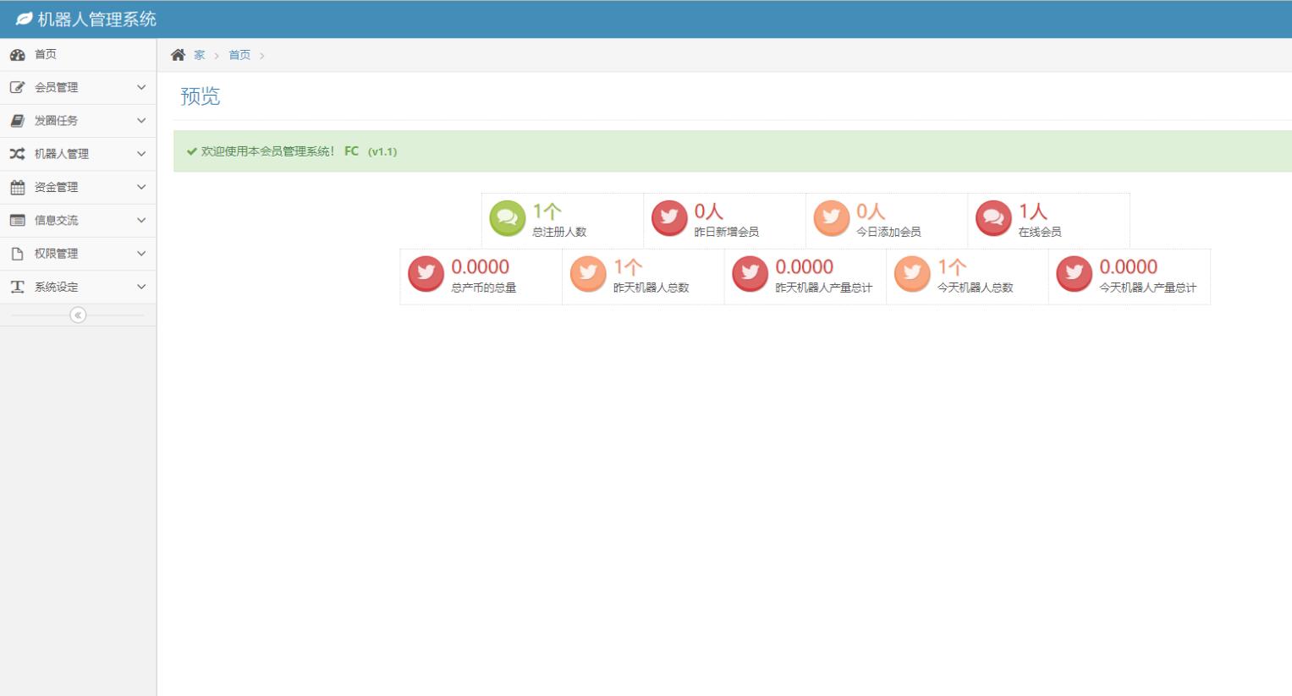Click the file icon beside 权限管理
Image resolution: width=1292 pixels, height=696 pixels.
pos(17,254)
